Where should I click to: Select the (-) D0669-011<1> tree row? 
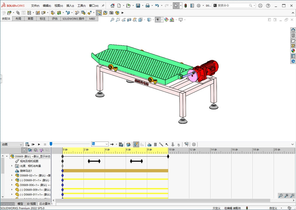click(x=33, y=195)
